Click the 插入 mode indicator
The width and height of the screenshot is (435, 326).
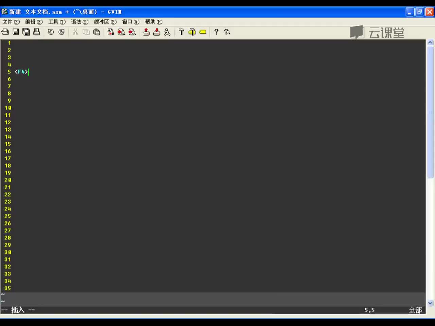[18, 310]
